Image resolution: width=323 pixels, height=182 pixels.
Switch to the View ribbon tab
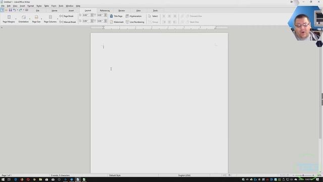coord(138,11)
